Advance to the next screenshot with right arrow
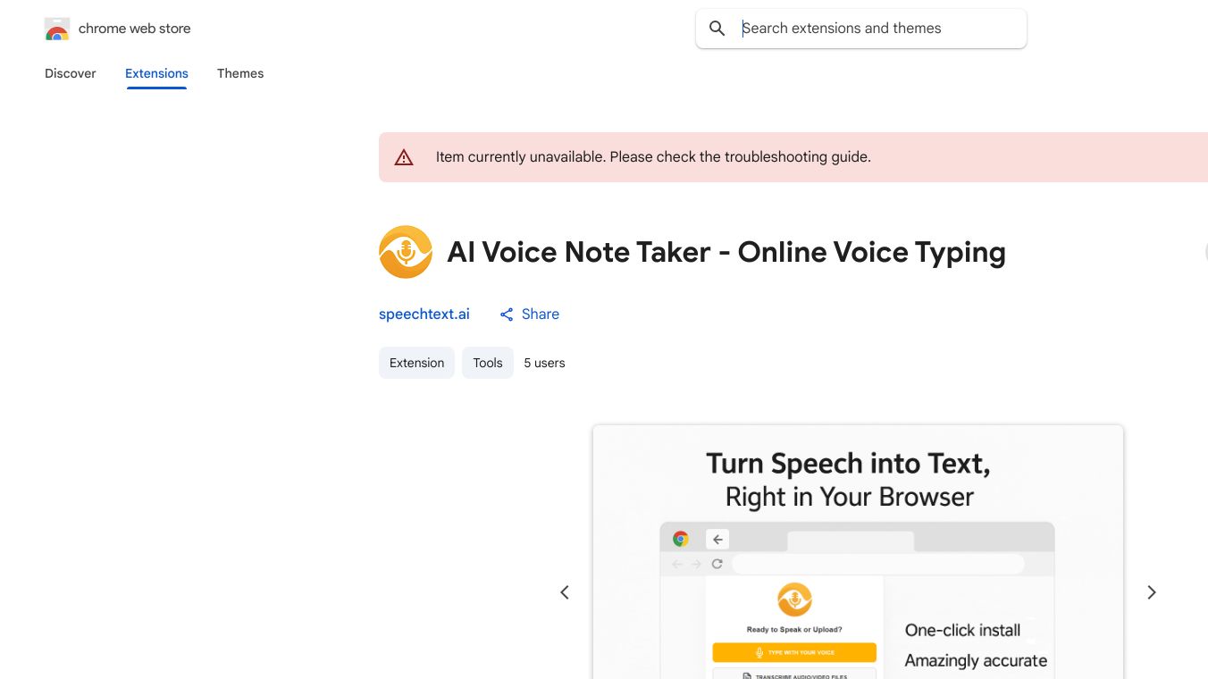1208x679 pixels. (x=1152, y=592)
